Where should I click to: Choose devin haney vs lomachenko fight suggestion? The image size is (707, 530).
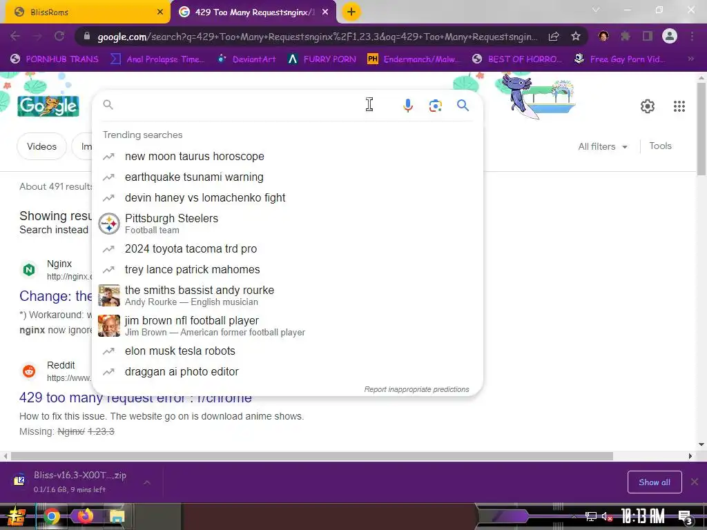tap(287, 198)
